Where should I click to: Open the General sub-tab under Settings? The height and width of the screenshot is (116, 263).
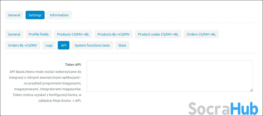14,34
